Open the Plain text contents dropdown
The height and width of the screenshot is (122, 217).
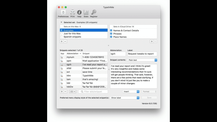pyautogui.click(x=142, y=60)
